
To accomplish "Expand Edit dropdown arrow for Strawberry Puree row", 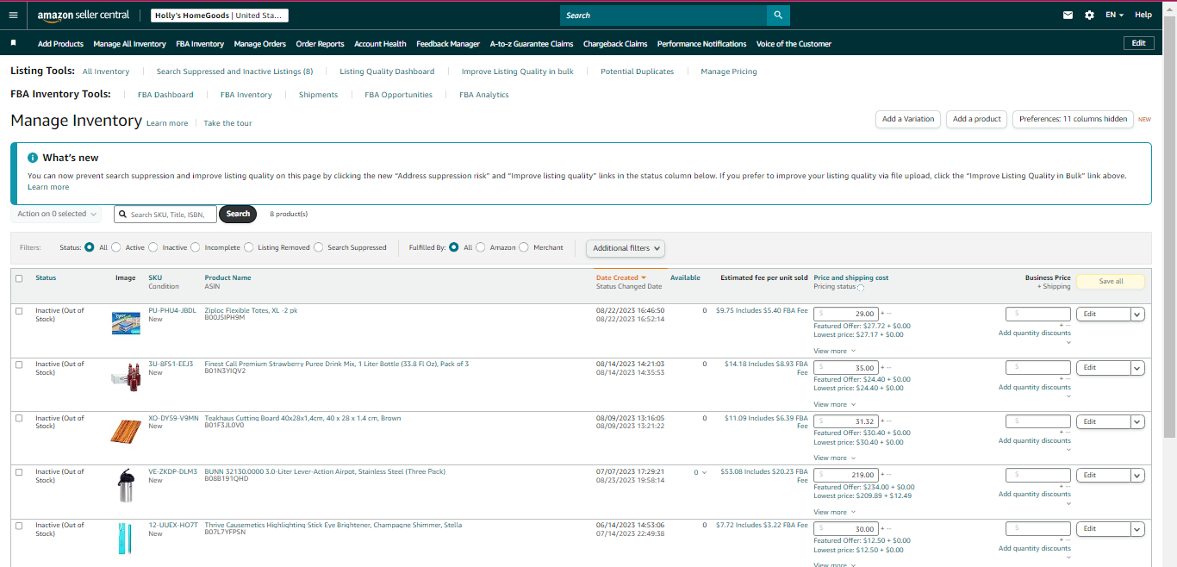I will pyautogui.click(x=1138, y=368).
